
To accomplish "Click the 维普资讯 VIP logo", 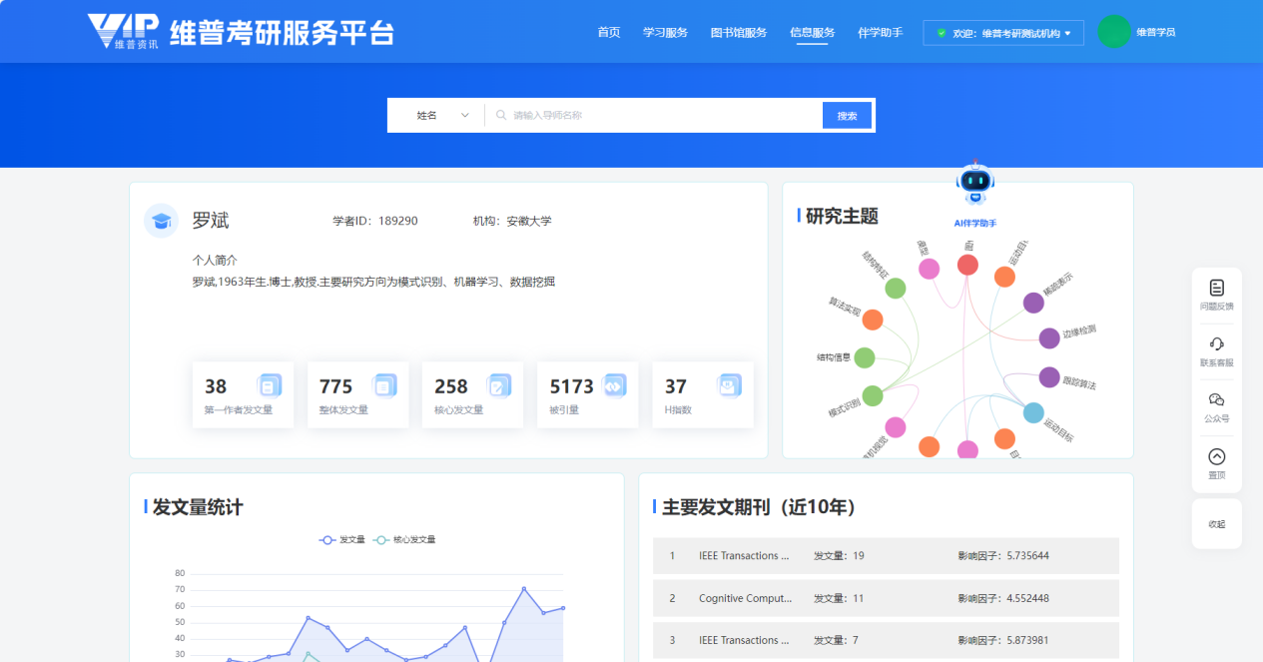I will (122, 32).
